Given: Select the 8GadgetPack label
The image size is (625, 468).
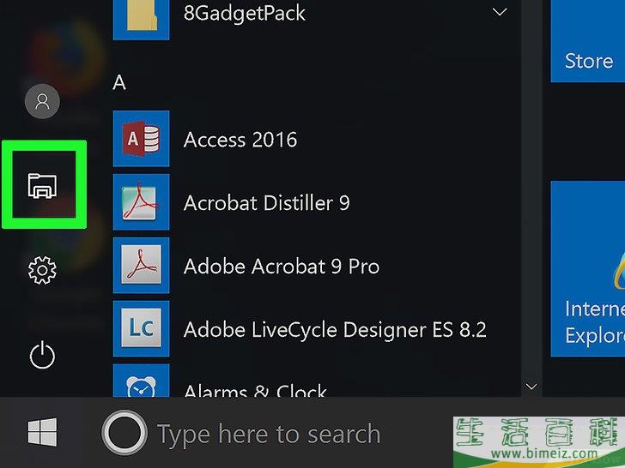Looking at the screenshot, I should point(245,13).
